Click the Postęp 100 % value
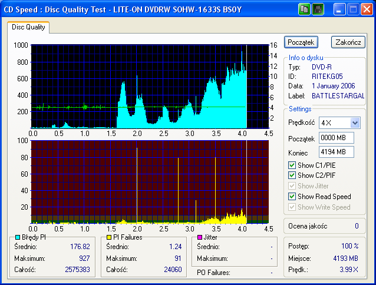This screenshot has width=376, height=285. coord(350,246)
